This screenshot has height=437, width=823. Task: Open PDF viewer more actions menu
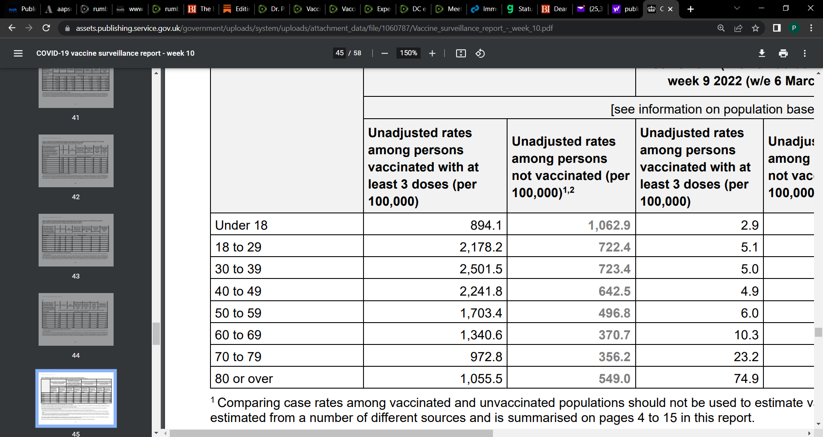[805, 53]
